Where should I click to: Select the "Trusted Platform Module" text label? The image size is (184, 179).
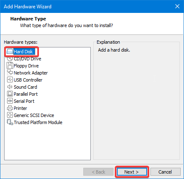[38, 122]
